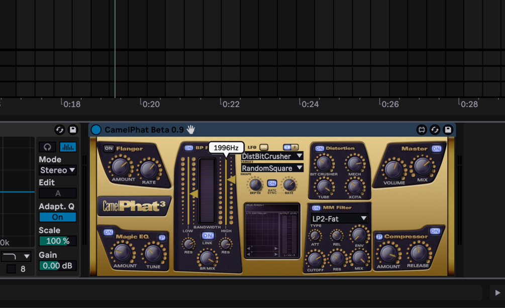505x308 pixels.
Task: Click the Flanger RATE knob
Action: tap(149, 170)
